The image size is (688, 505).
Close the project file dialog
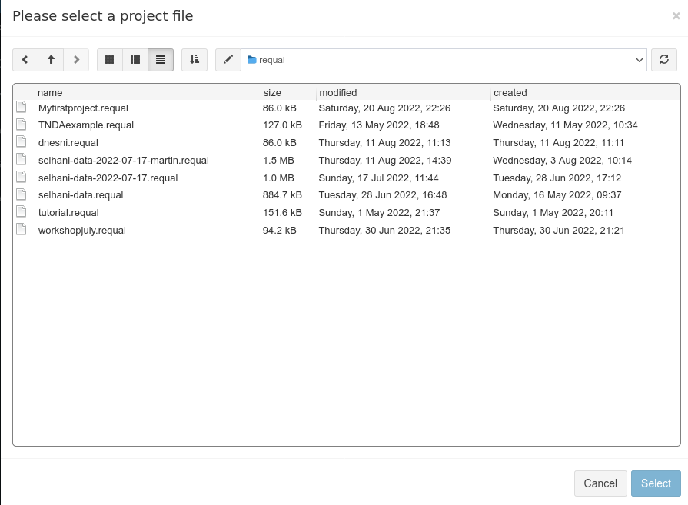tap(676, 16)
